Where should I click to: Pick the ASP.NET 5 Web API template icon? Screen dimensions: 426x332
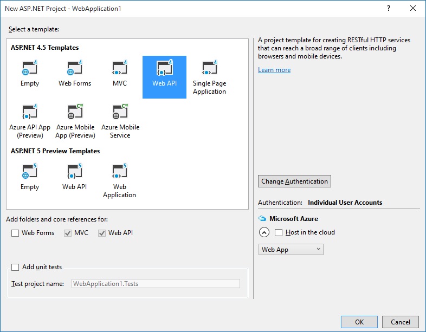(x=74, y=171)
